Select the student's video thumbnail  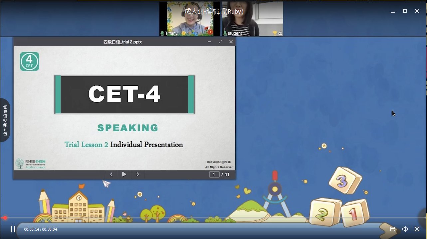click(252, 18)
